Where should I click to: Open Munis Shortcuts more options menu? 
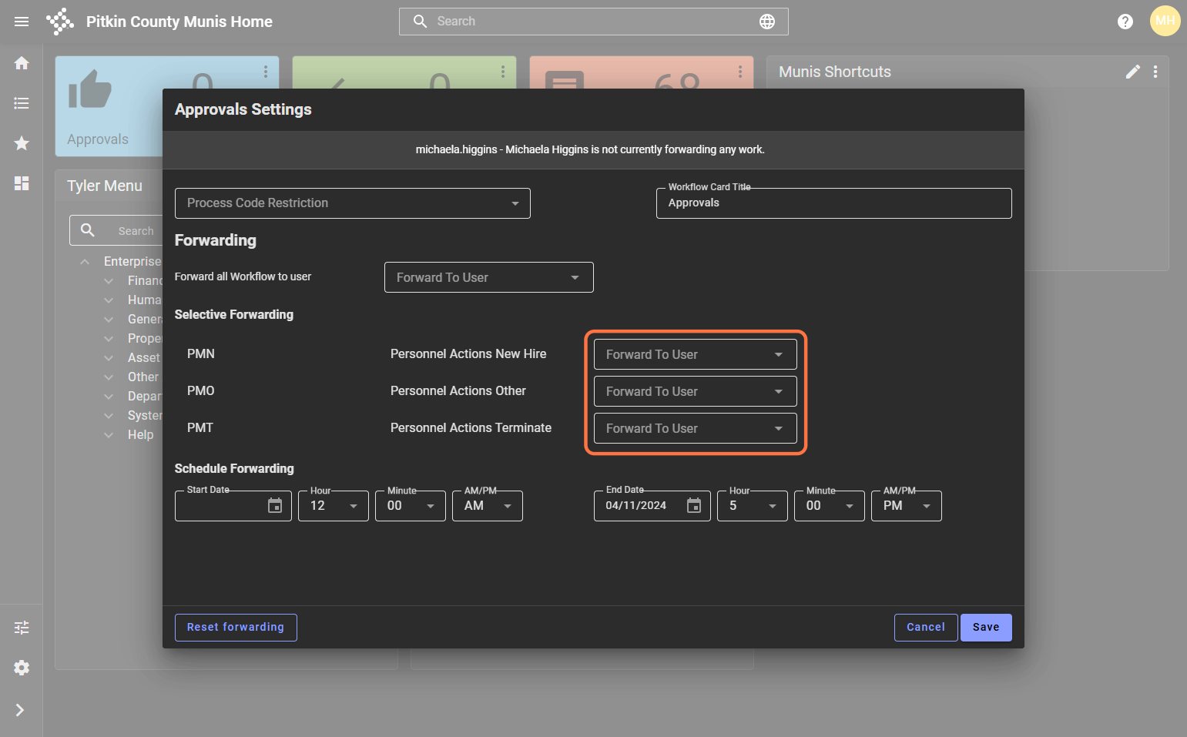tap(1155, 72)
